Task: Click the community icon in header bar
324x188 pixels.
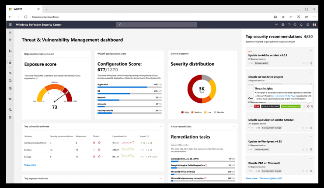Action: tap(276, 24)
